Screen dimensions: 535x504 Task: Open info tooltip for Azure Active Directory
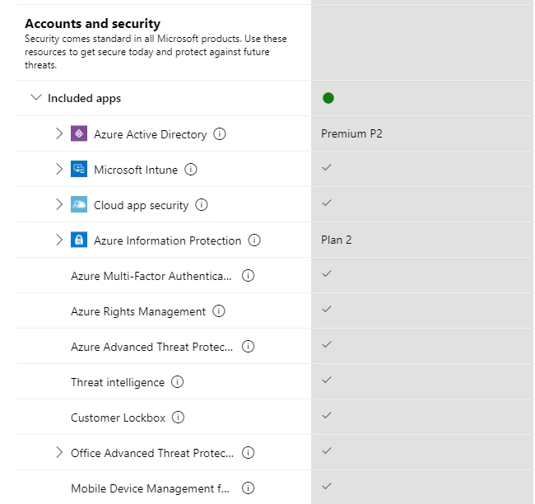click(x=220, y=134)
